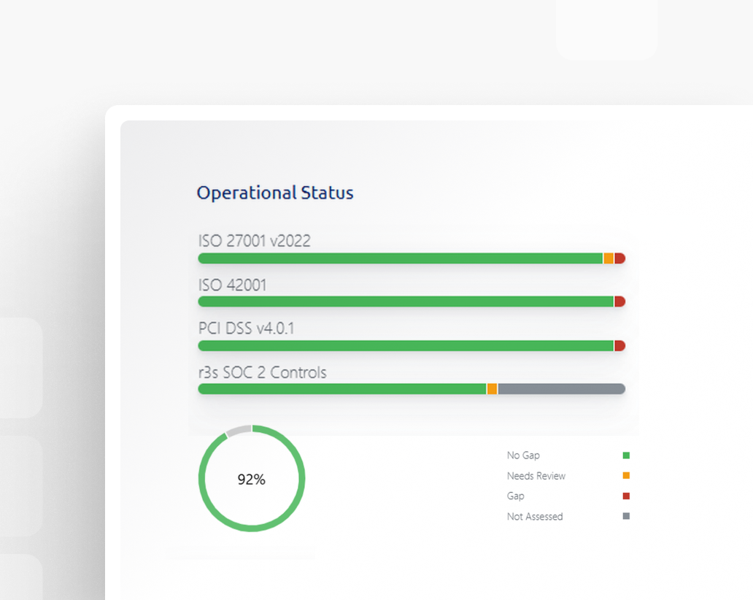Viewport: 753px width, 600px height.
Task: Click gray segment of r3s SOC 2 Controls bar
Action: tap(561, 389)
